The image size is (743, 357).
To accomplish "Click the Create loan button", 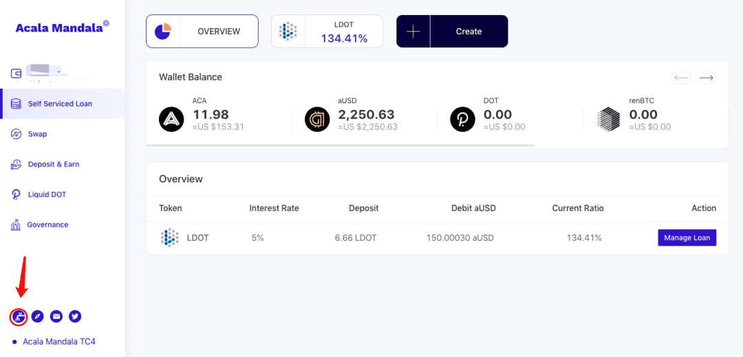I will (452, 31).
